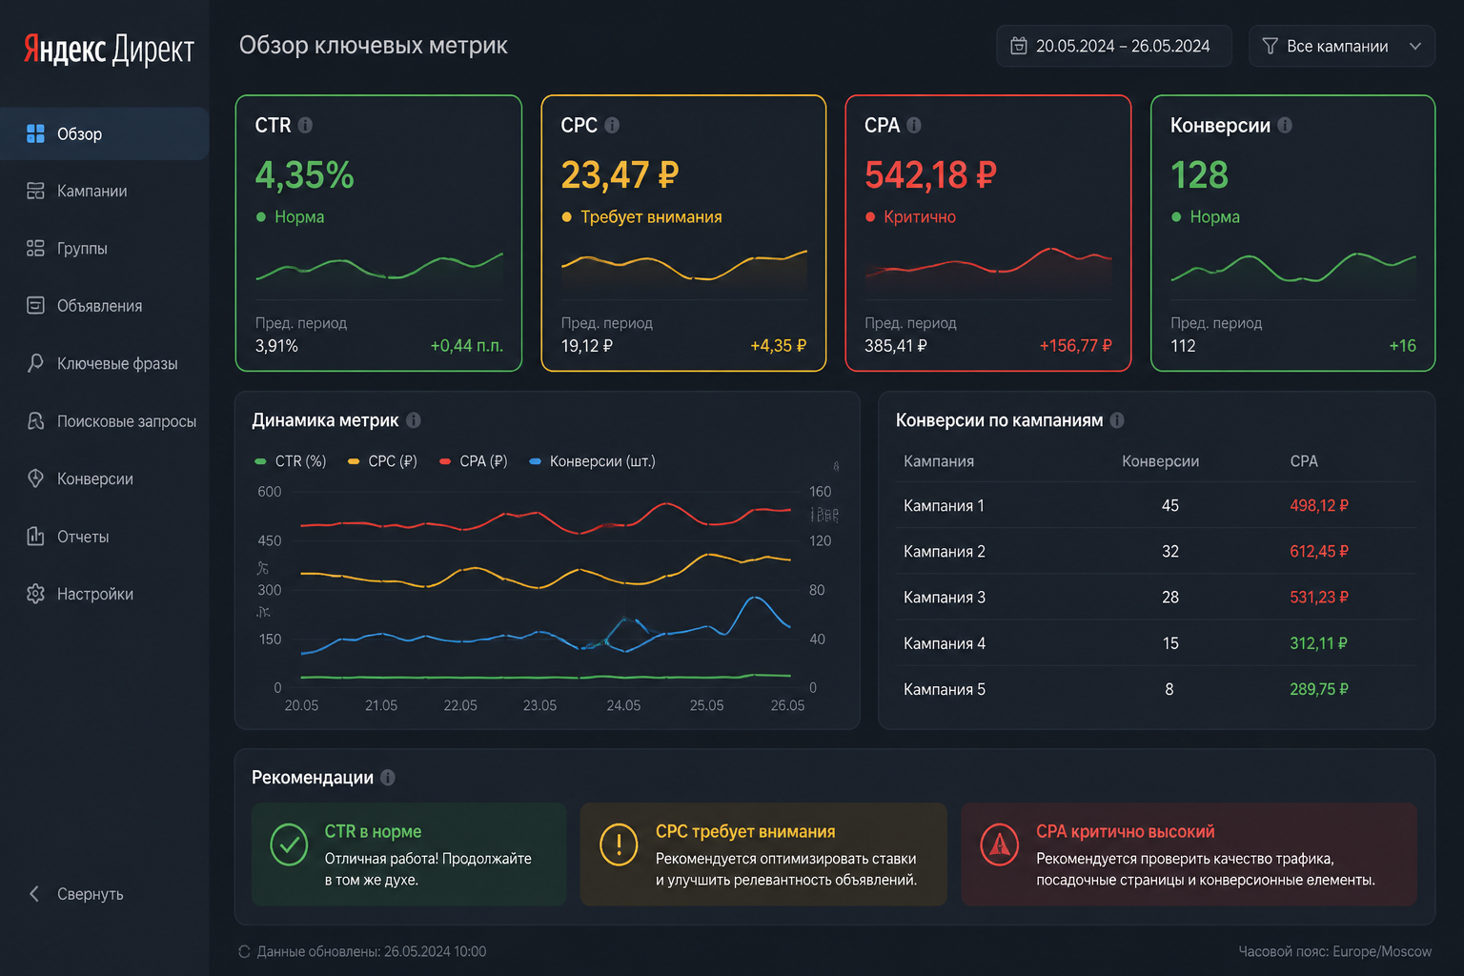Click the red warning triangle icon

click(1000, 844)
